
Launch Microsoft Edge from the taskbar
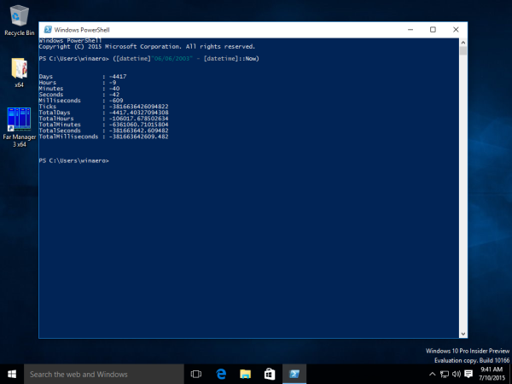point(221,375)
